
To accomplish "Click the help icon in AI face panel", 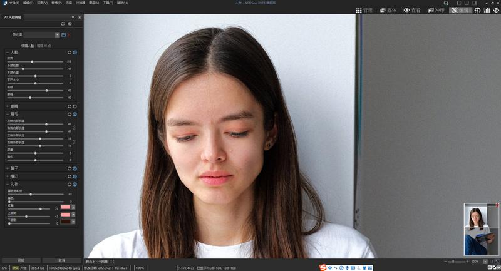I will pyautogui.click(x=70, y=24).
